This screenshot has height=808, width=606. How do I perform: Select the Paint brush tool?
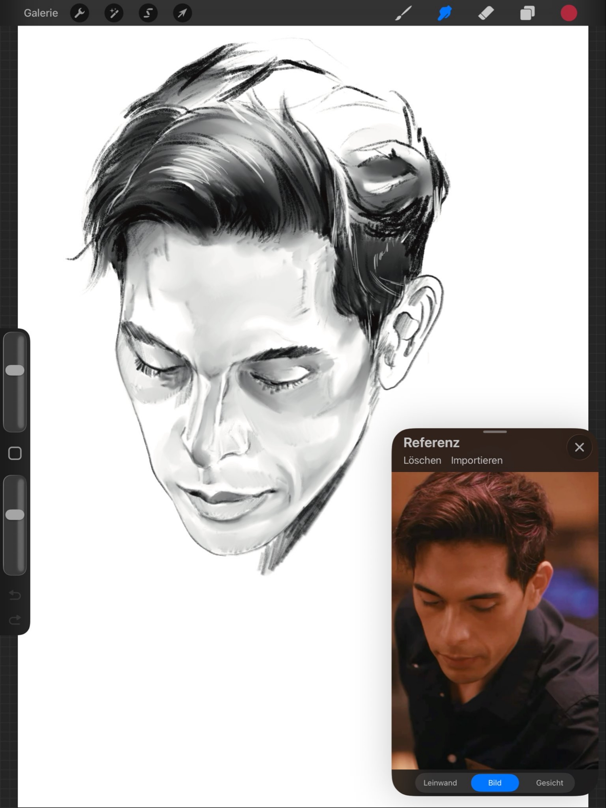pyautogui.click(x=403, y=13)
